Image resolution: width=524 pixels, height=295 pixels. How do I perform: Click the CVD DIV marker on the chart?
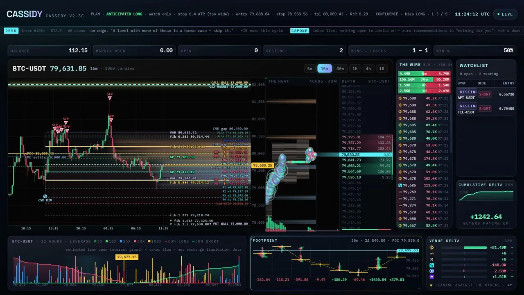(x=45, y=197)
